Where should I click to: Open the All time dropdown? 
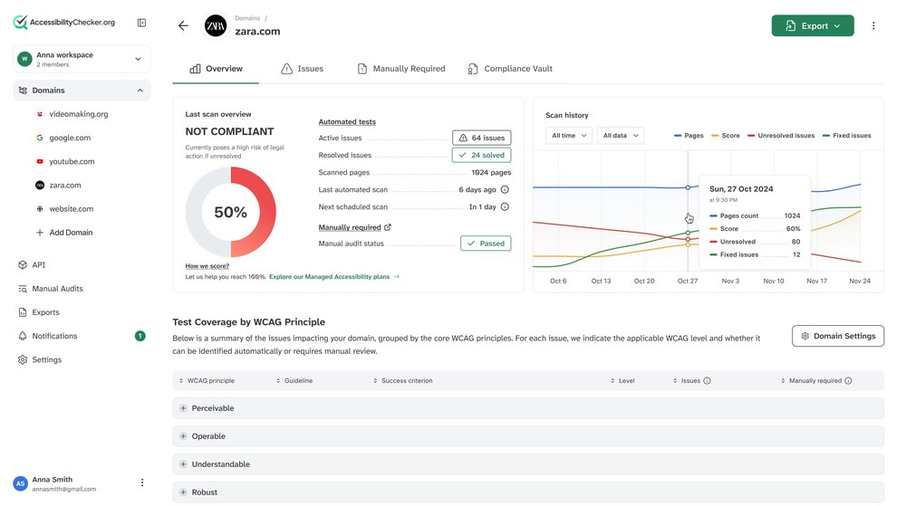[x=569, y=135]
